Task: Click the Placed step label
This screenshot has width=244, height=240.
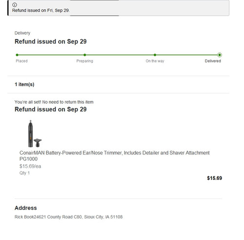Action: 21,61
